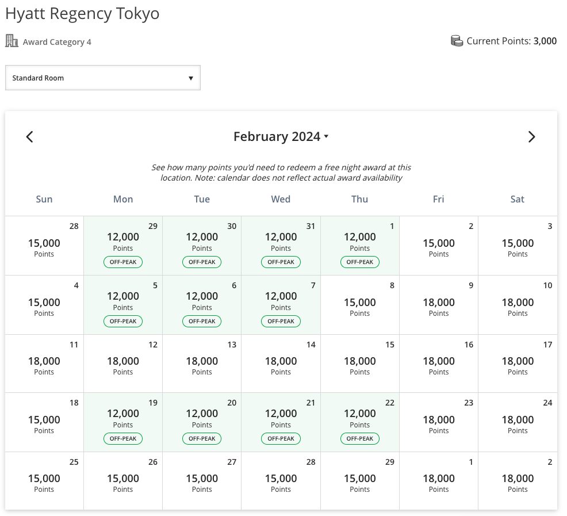
Task: Toggle the OFF-PEAK tag on February 19
Action: [122, 438]
